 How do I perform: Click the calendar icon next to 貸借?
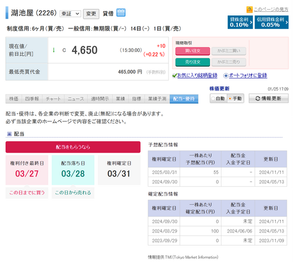121,13
